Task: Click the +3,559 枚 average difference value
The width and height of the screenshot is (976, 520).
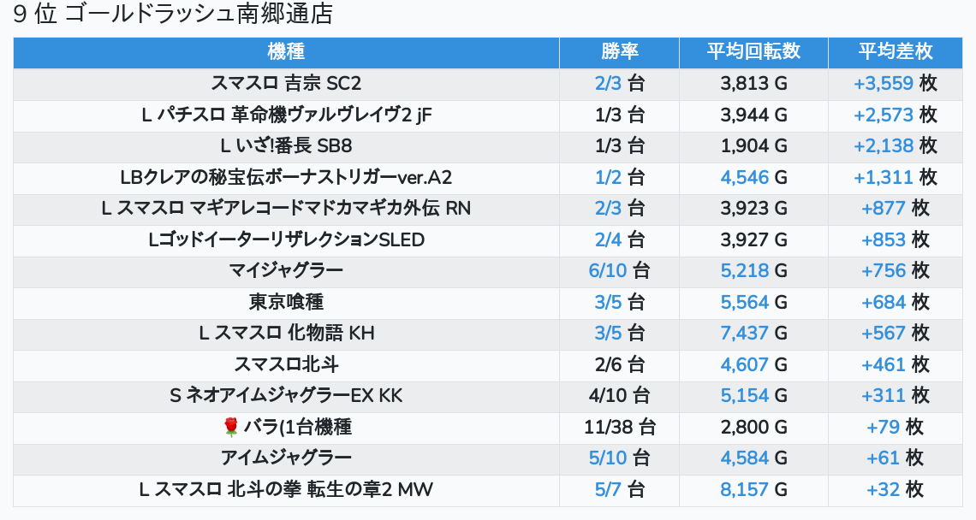Action: 895,84
